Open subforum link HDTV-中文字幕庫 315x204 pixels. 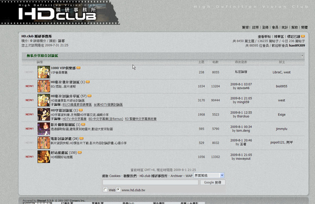coord(75,119)
